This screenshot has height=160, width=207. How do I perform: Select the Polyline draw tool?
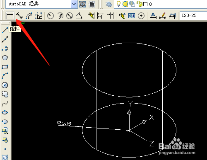[x=5, y=48]
